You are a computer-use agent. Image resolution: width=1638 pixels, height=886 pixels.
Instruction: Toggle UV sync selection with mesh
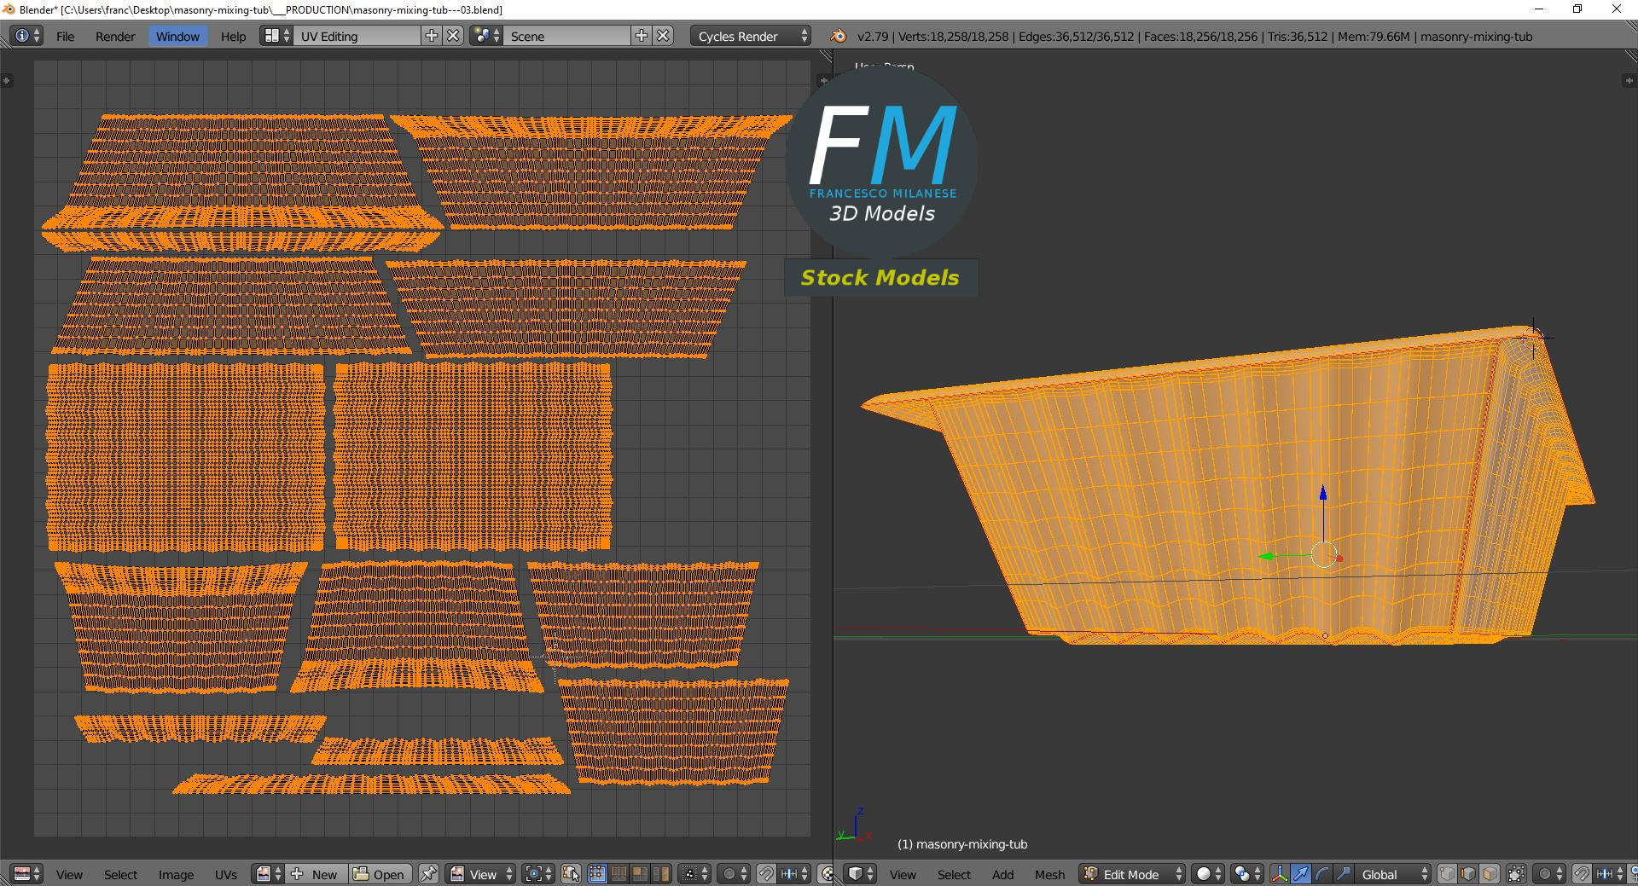pyautogui.click(x=571, y=874)
